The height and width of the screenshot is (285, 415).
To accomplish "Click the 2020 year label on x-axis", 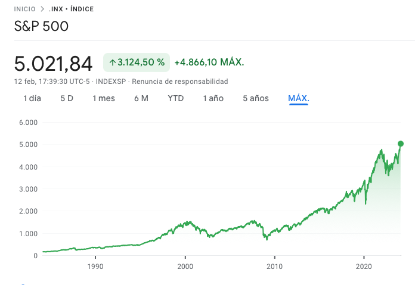I will (x=364, y=267).
